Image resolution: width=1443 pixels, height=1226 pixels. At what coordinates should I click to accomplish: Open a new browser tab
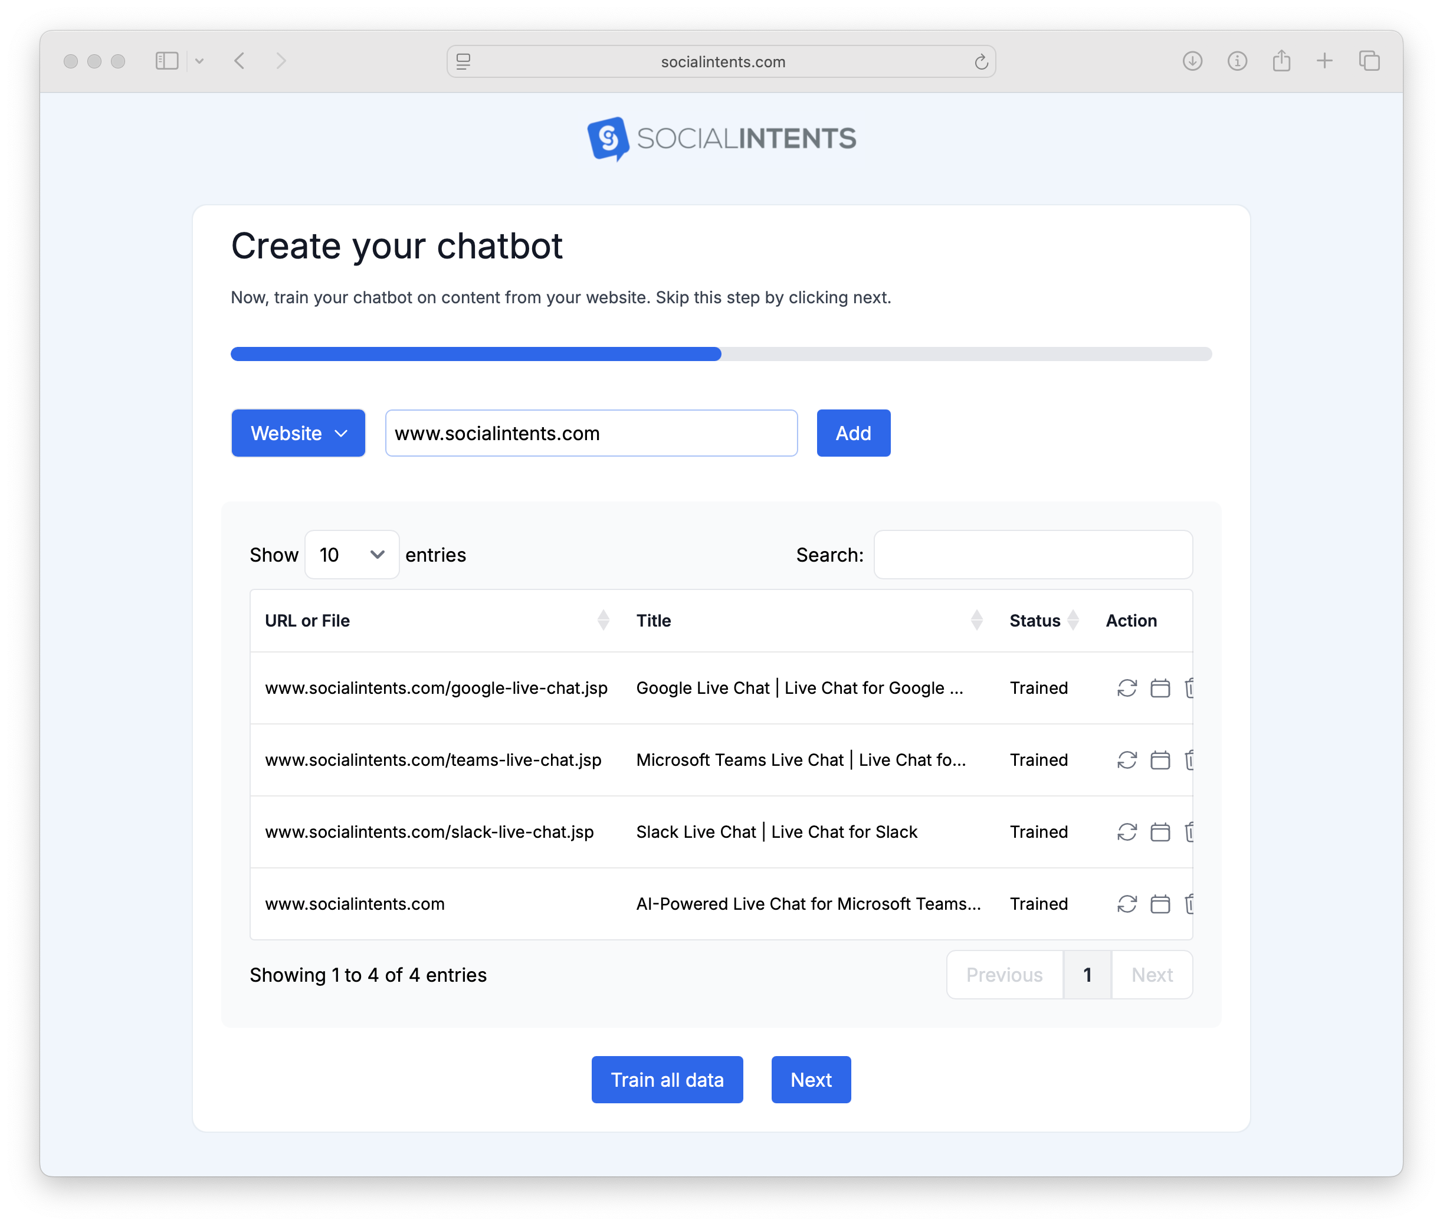pos(1325,61)
